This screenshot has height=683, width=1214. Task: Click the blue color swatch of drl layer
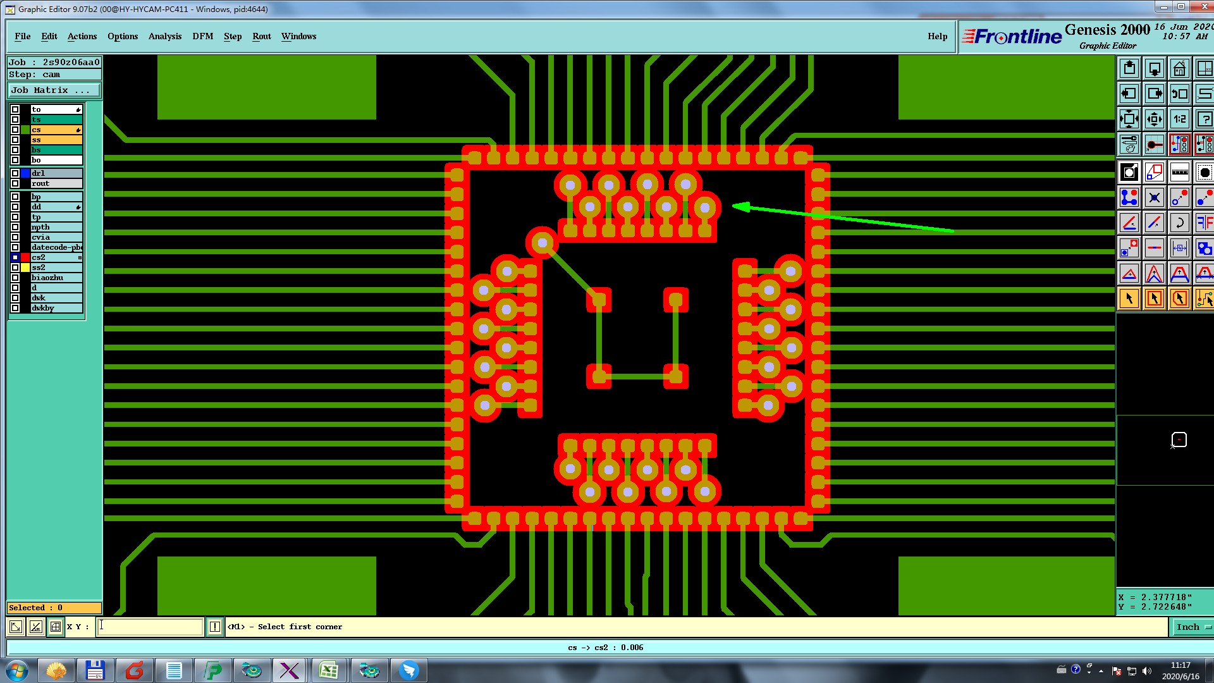click(25, 173)
